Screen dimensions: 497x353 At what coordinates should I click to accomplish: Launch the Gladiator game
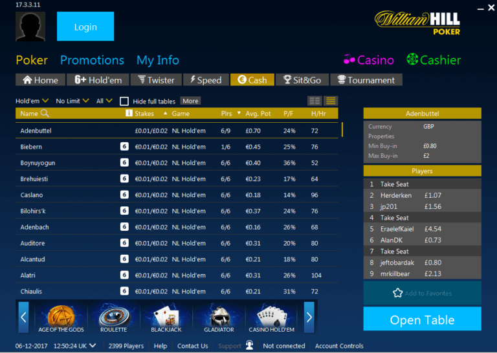pos(219,317)
